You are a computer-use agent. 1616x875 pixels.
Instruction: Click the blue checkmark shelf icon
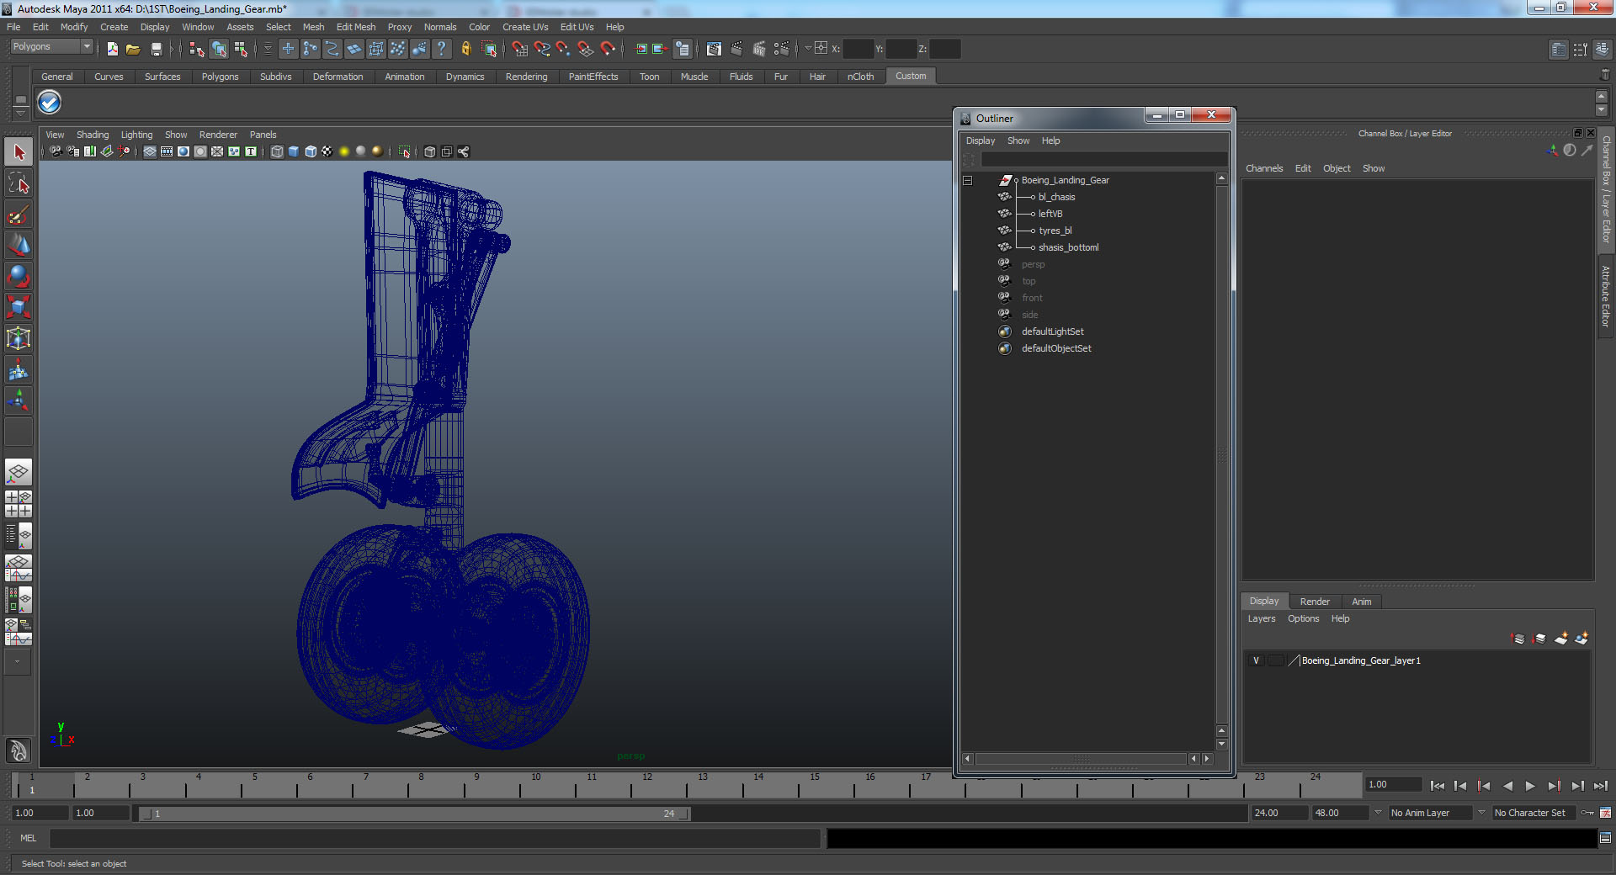pos(49,103)
